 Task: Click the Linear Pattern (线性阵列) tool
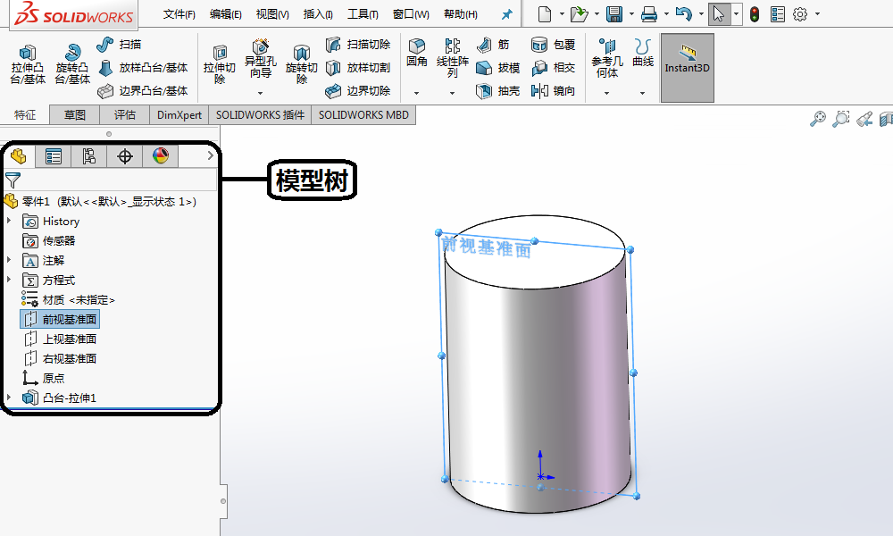point(452,59)
